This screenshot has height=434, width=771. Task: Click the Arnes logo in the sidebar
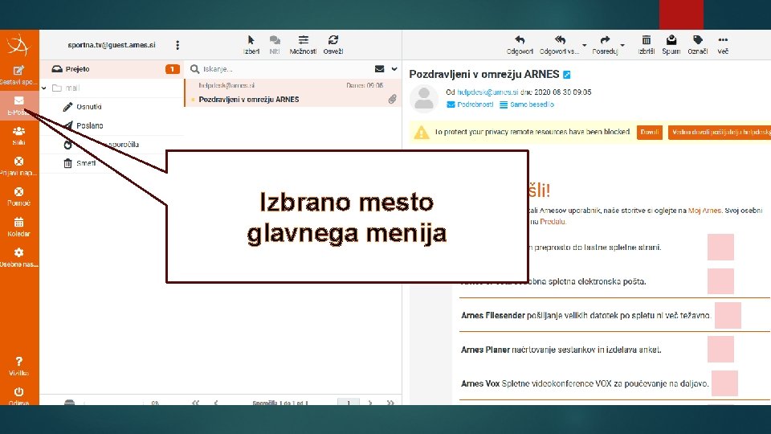[18, 45]
